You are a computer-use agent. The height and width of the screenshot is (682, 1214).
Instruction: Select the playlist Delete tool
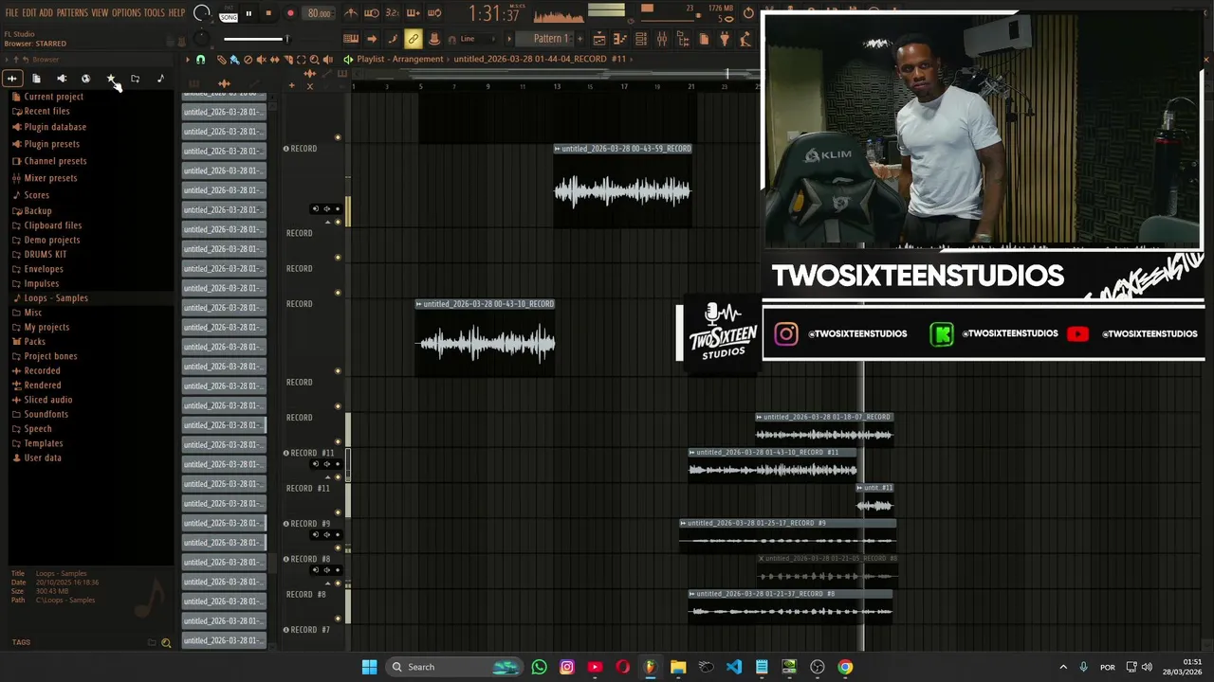(248, 59)
